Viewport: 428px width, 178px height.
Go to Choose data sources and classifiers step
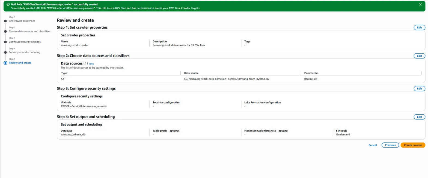29,31
